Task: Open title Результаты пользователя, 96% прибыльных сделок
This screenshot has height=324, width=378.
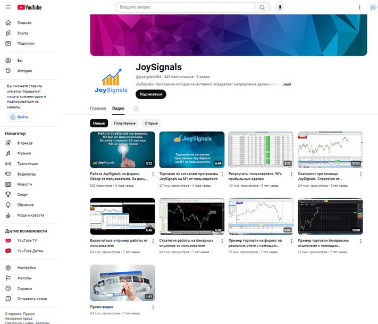Action: 255,176
